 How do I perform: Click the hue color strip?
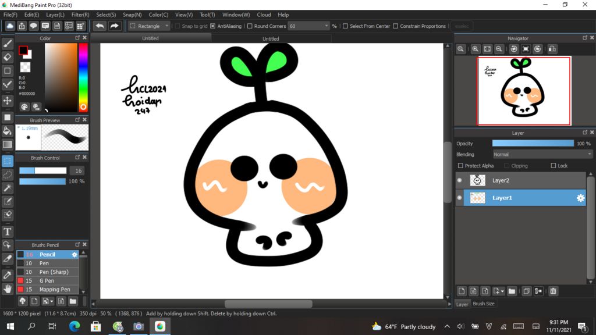point(83,77)
